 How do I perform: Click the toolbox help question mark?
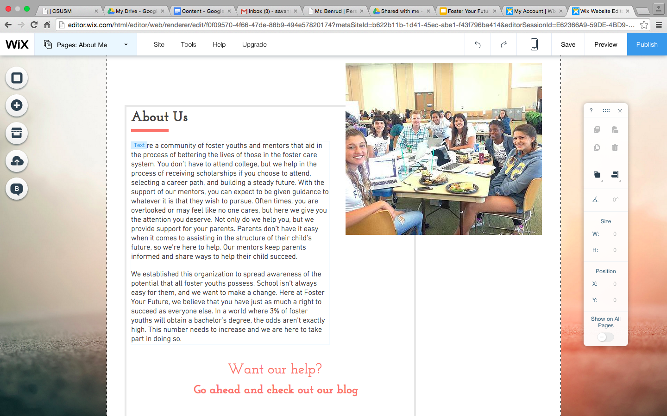pyautogui.click(x=591, y=110)
